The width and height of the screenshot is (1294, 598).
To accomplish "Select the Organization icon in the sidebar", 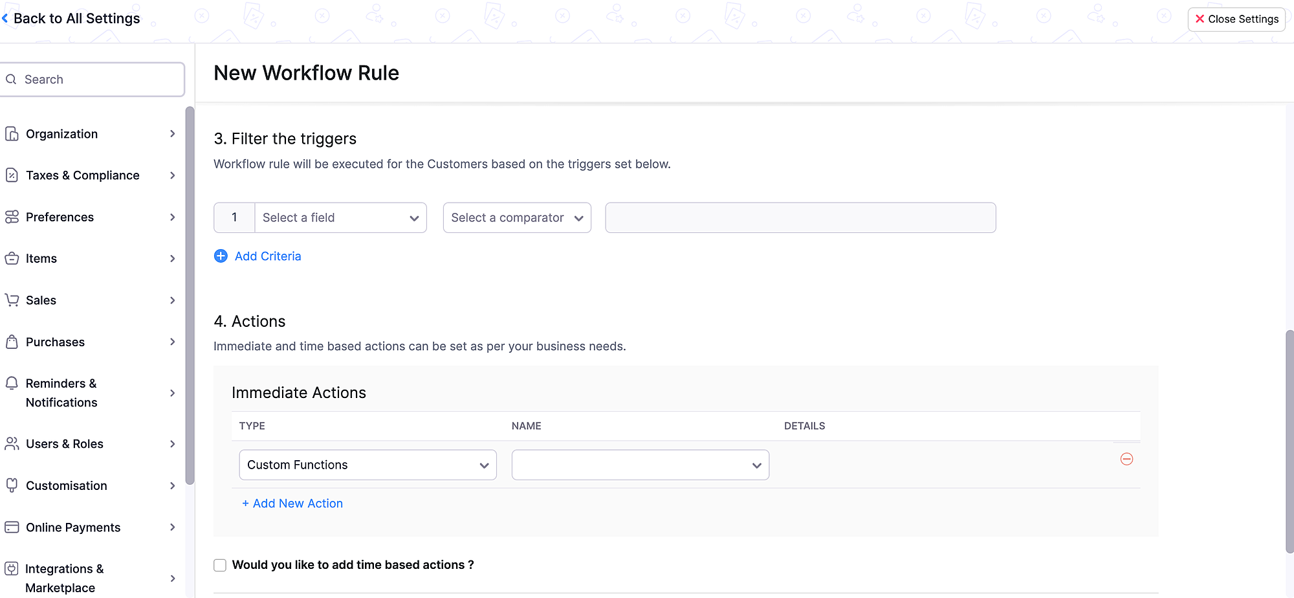I will click(12, 133).
